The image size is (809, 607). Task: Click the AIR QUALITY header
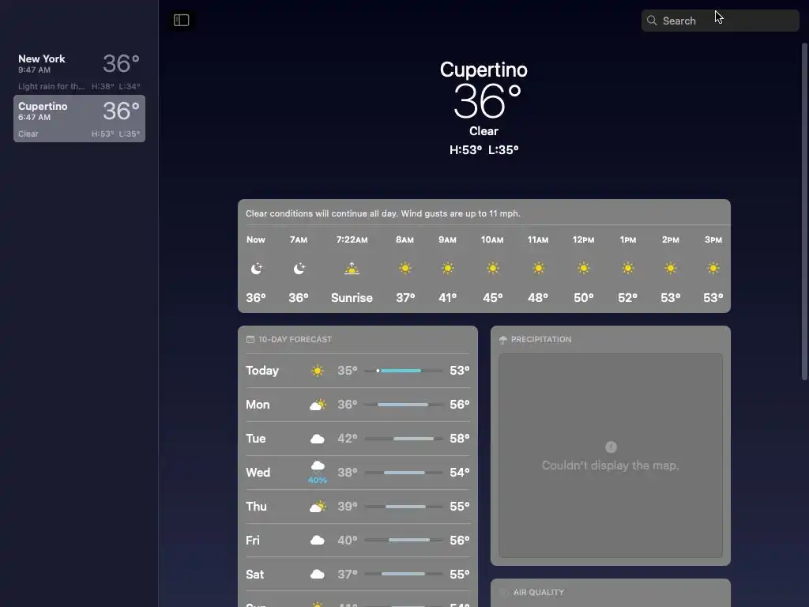pyautogui.click(x=538, y=592)
